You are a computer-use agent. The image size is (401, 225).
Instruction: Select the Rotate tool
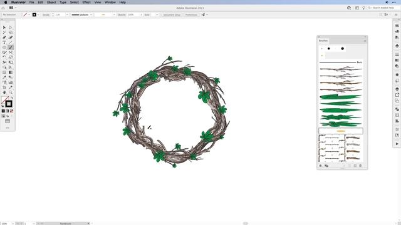point(4,57)
